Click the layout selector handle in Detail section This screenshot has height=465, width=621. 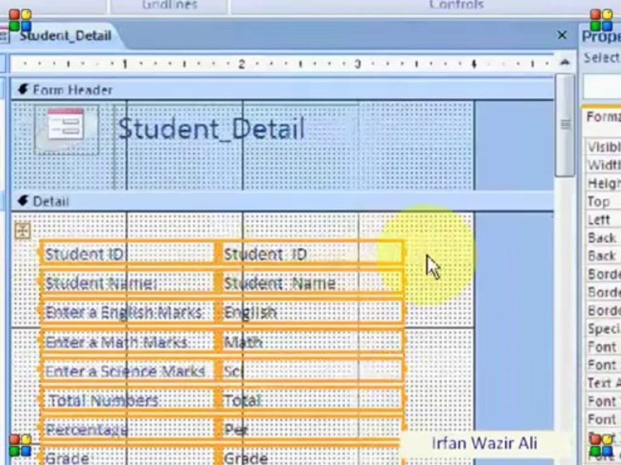point(23,231)
